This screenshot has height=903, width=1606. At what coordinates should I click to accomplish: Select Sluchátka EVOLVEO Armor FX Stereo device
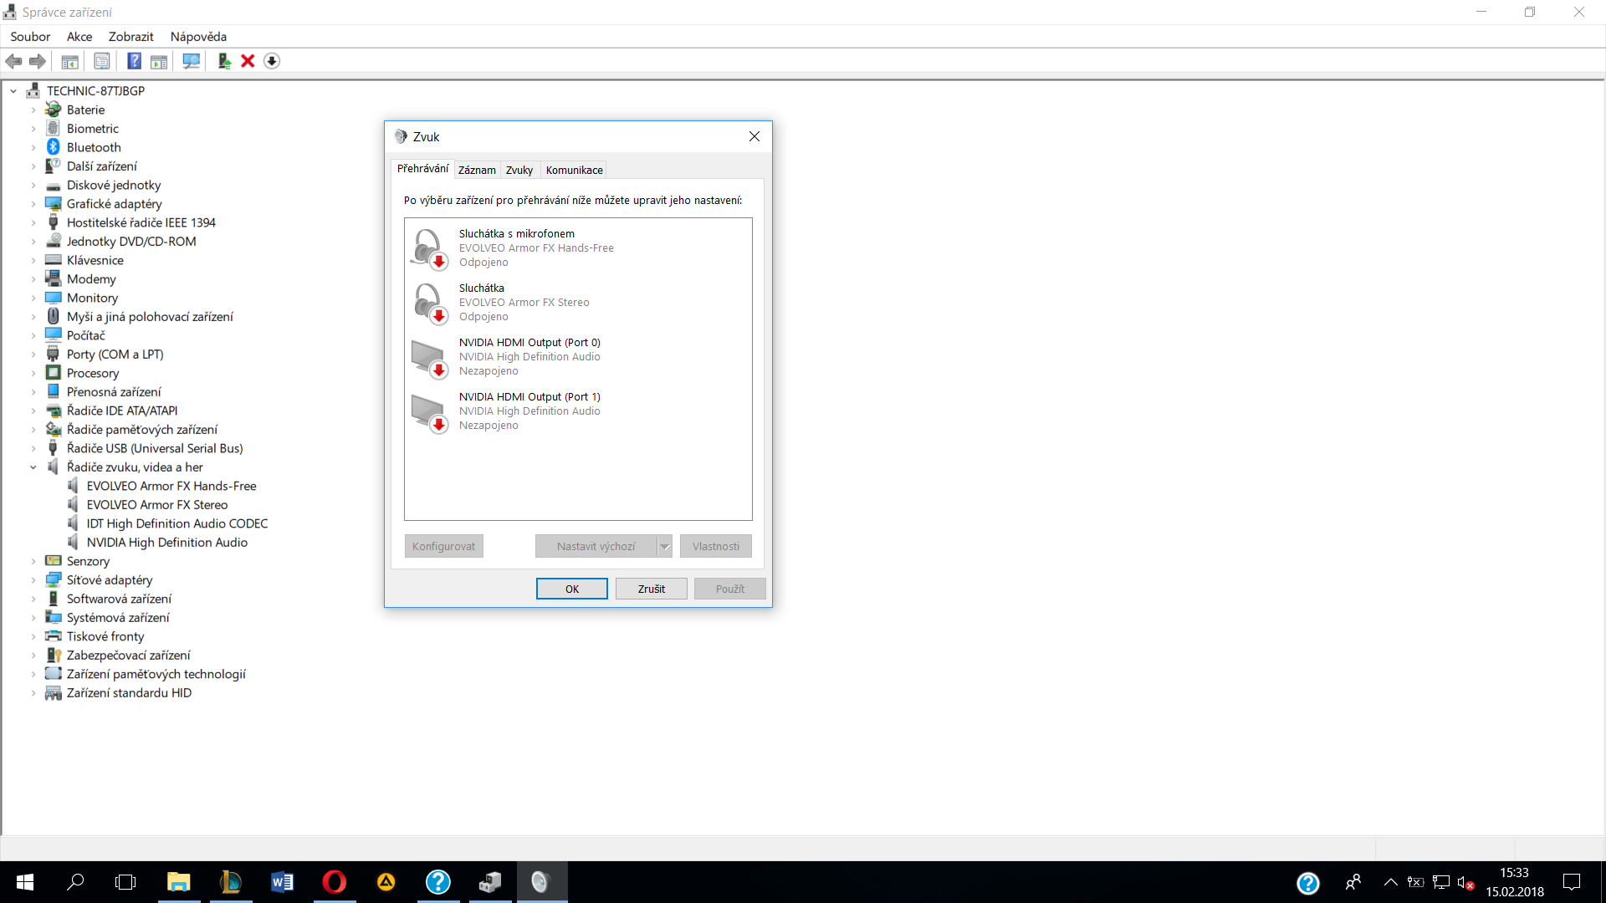pos(578,303)
